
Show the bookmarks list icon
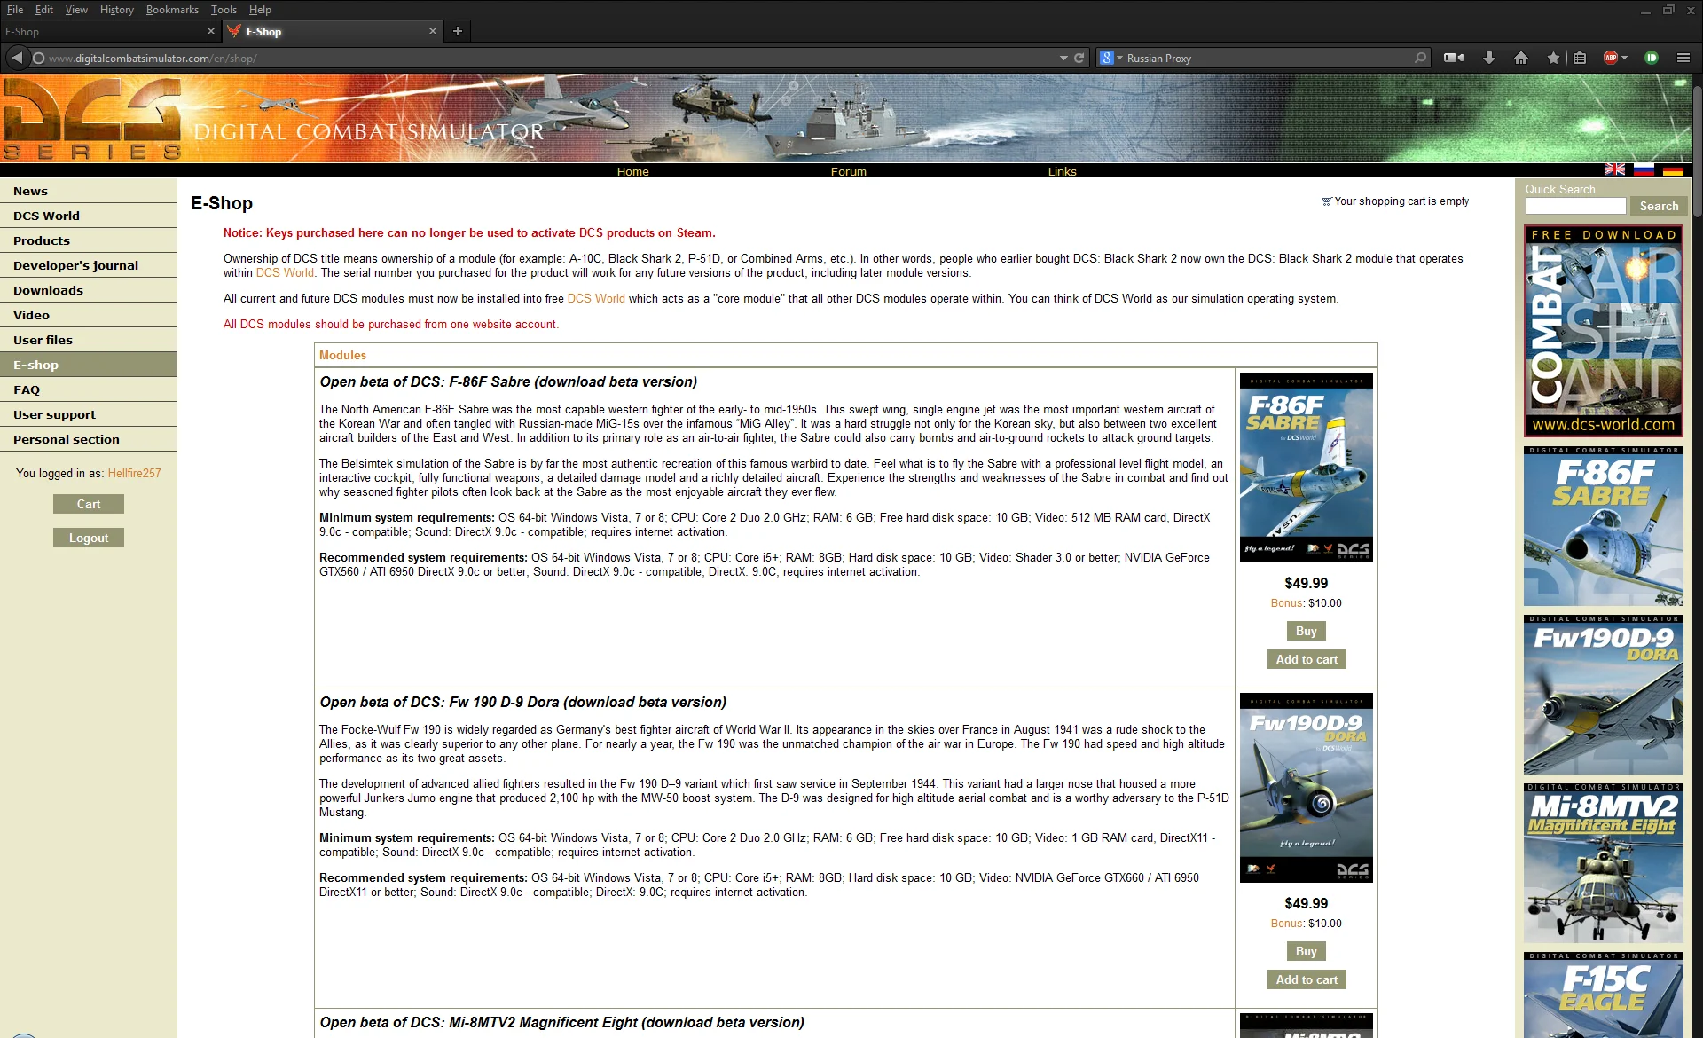coord(1580,58)
